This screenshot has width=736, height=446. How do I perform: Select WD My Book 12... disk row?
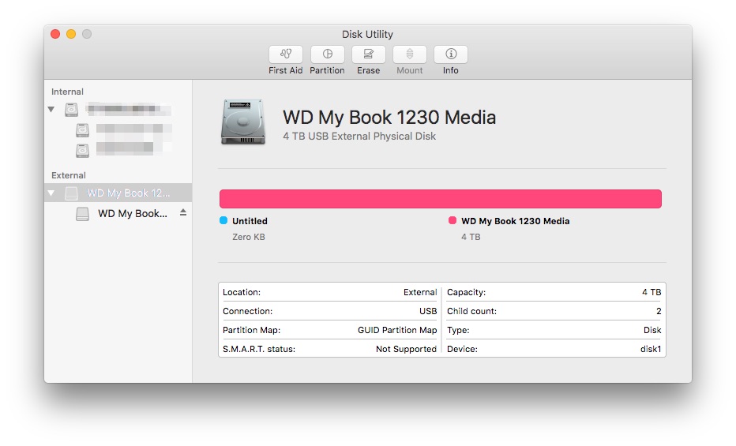click(x=118, y=193)
